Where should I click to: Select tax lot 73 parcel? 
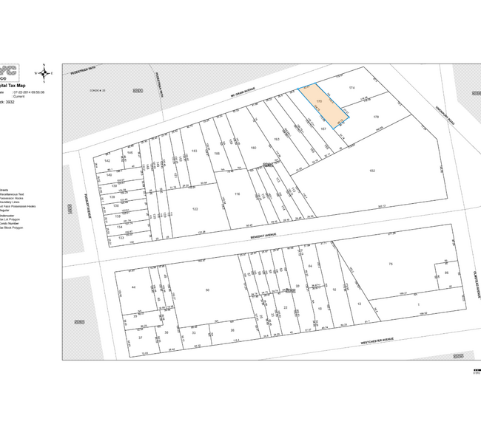(390, 264)
